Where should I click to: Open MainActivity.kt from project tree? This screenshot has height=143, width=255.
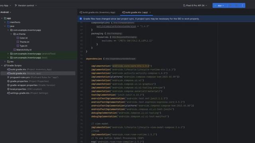pos(24,50)
